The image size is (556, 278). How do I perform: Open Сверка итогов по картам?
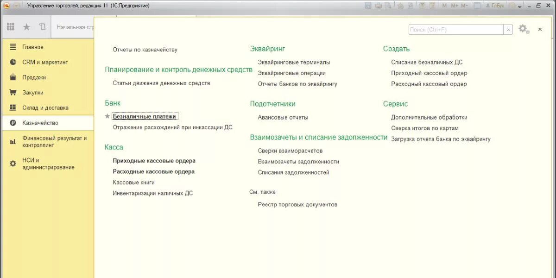(425, 128)
